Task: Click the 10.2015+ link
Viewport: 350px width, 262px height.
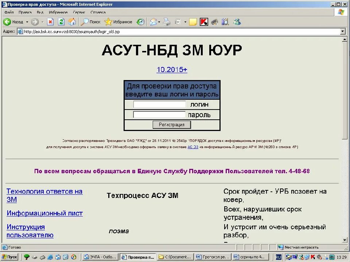Action: pos(172,70)
